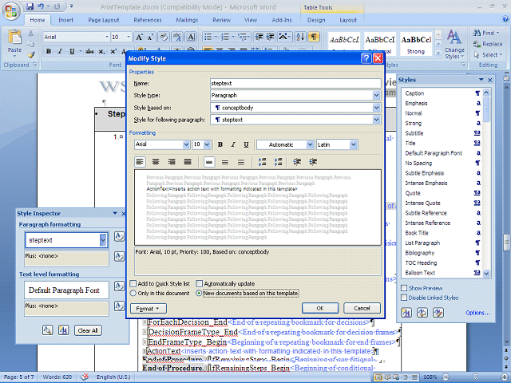Click OK in Modify Style dialog

tap(320, 308)
